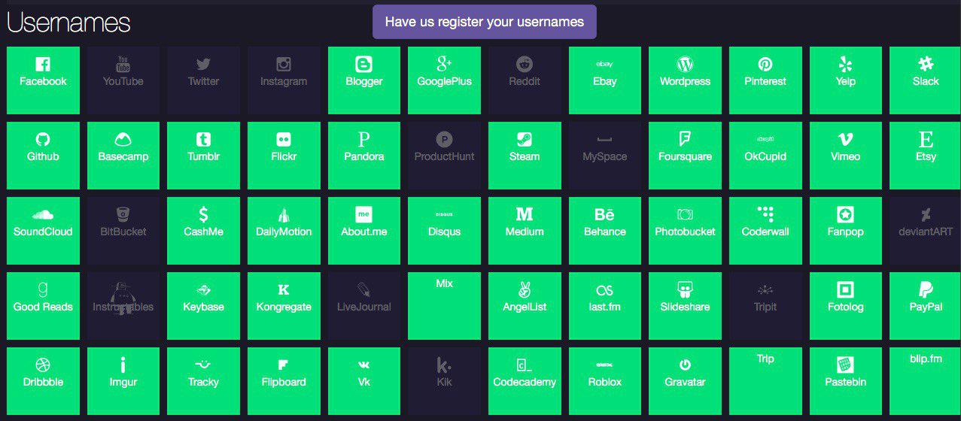
Task: Click the Good Reads tile
Action: coord(43,306)
